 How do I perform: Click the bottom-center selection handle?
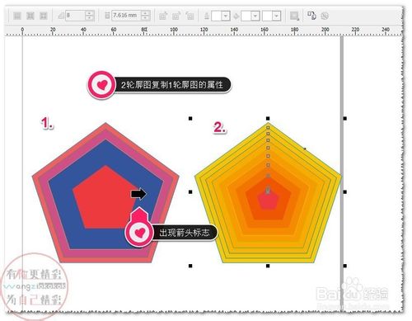coord(268,266)
